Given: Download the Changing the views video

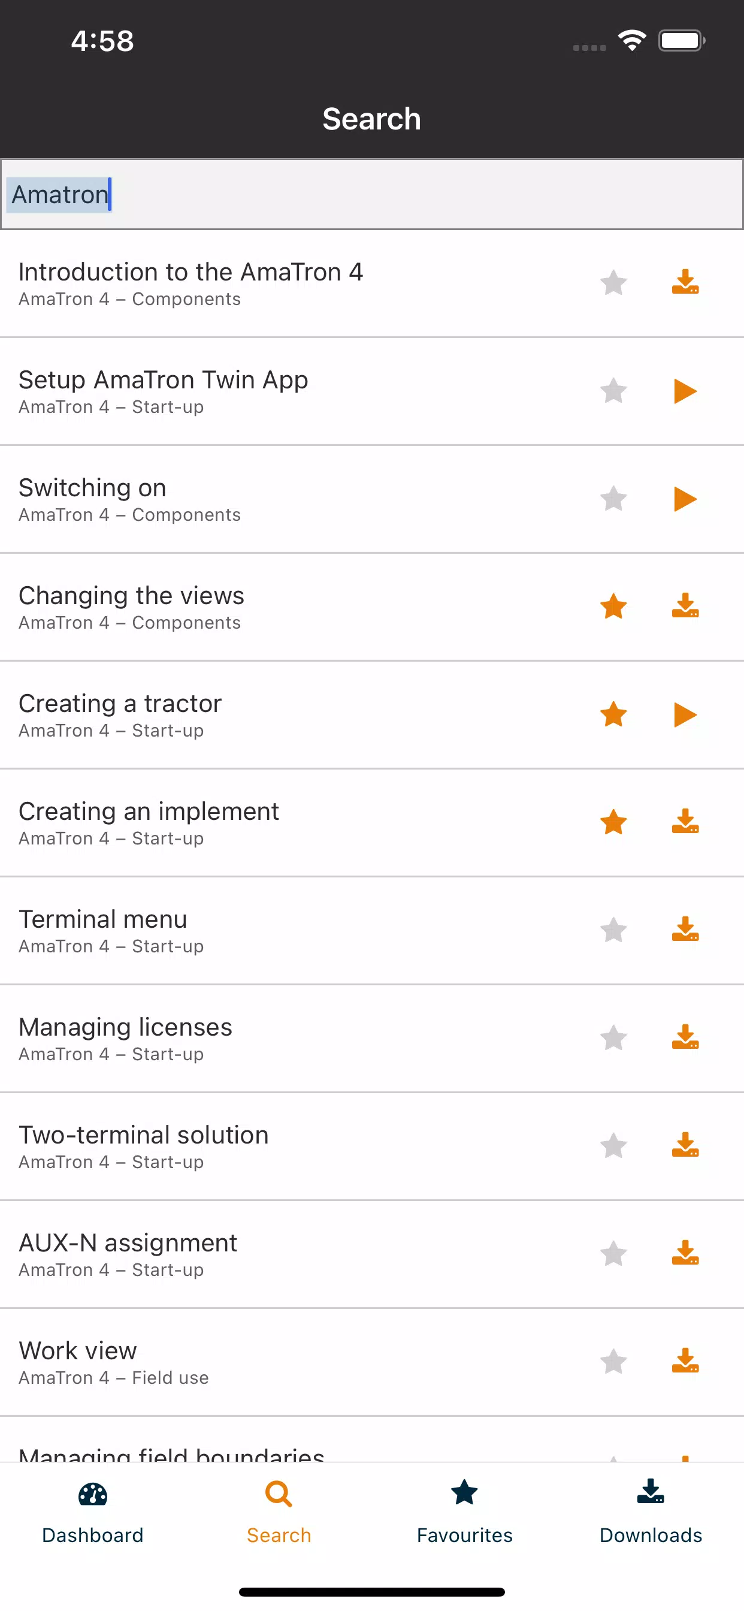Looking at the screenshot, I should coord(685,607).
